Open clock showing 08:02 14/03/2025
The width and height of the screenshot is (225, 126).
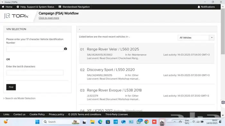(212, 122)
